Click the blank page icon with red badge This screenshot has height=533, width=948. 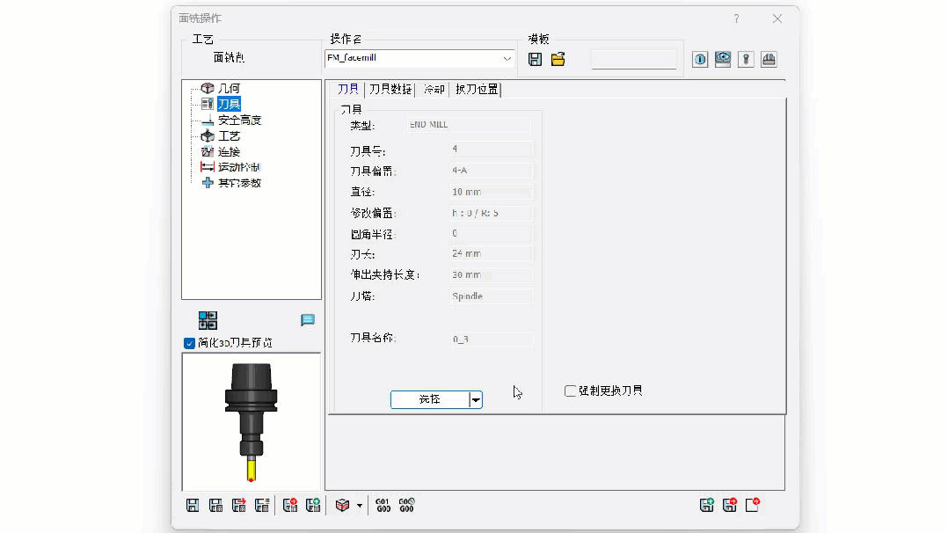(x=753, y=505)
